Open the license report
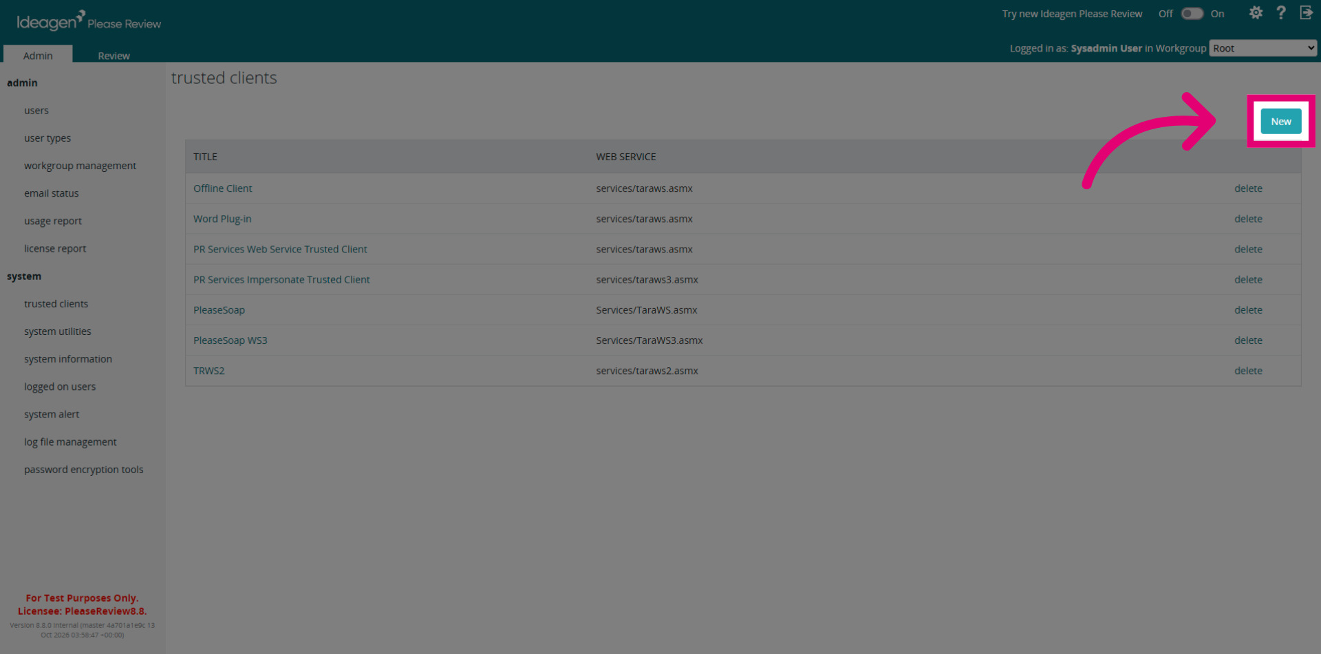 [x=55, y=248]
